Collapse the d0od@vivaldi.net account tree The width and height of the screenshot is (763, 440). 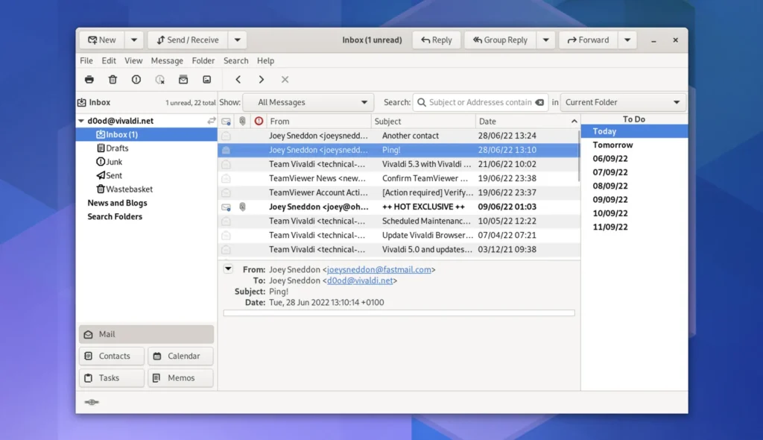81,120
